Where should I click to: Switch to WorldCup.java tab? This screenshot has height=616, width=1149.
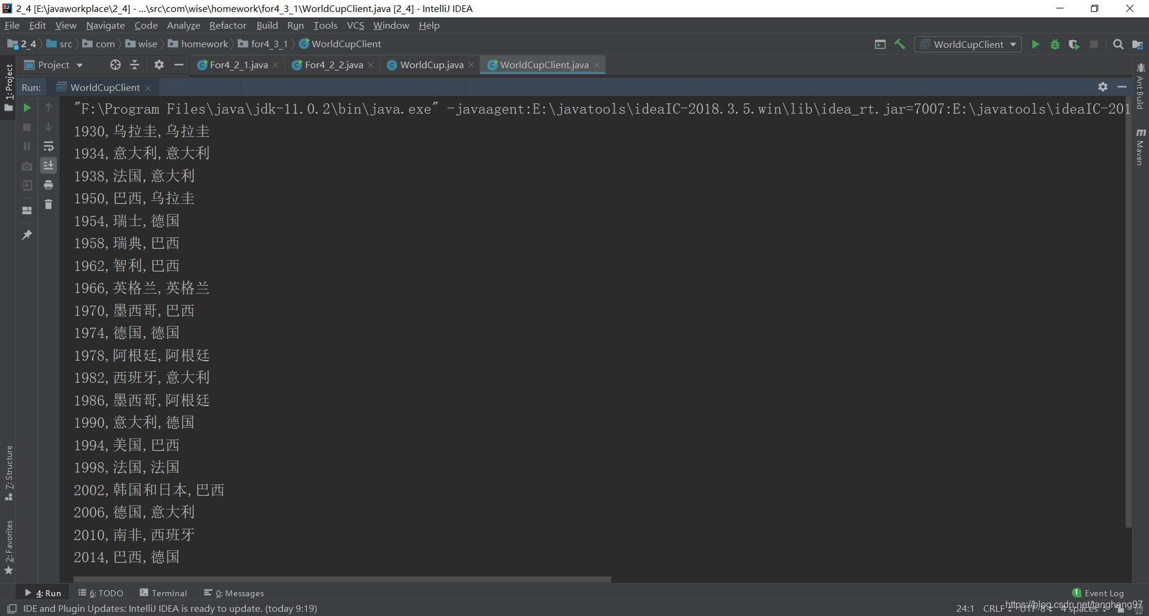(x=431, y=65)
